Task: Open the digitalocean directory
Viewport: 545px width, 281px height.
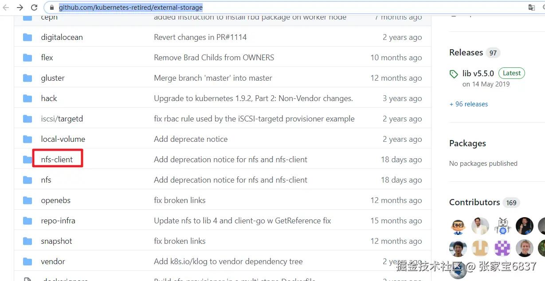Action: click(62, 37)
